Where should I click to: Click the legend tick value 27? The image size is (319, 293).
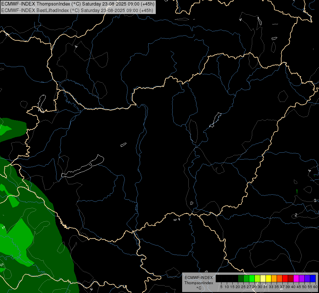[x=249, y=287]
